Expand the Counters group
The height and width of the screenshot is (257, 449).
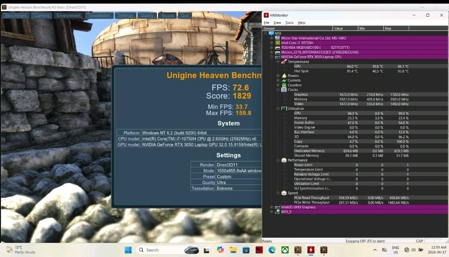(278, 85)
